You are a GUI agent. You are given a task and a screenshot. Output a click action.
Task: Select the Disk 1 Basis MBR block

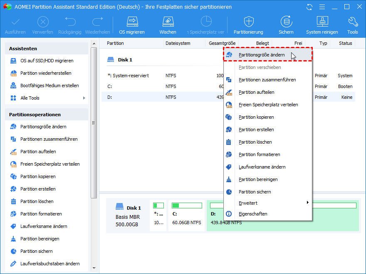pyautogui.click(x=128, y=215)
